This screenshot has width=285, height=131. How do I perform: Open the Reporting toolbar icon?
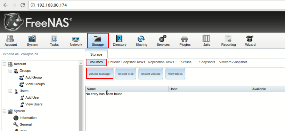tap(228, 41)
